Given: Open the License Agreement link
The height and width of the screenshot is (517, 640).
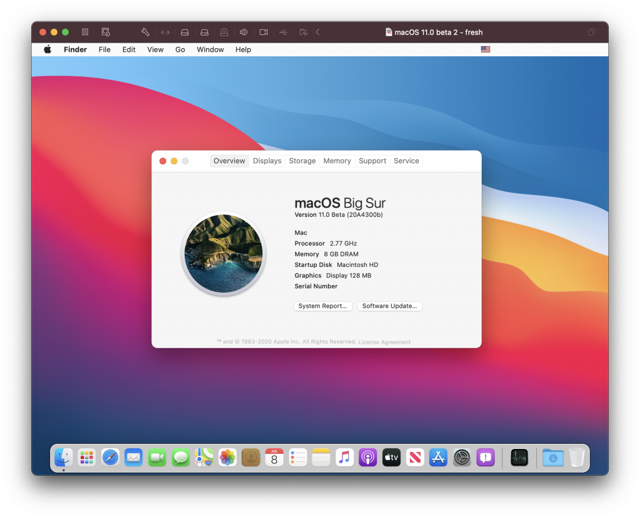Looking at the screenshot, I should (x=384, y=342).
